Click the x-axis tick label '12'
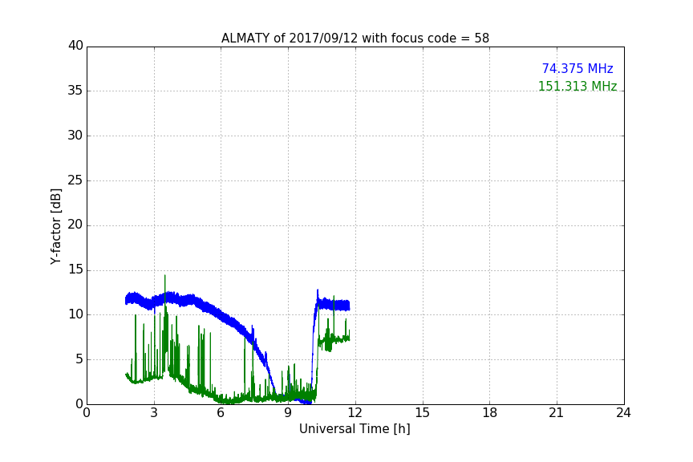The image size is (693, 462). [355, 413]
